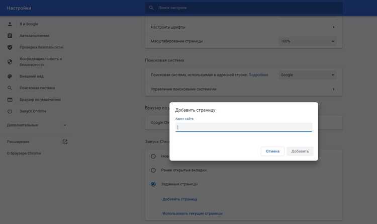Expand the Дополнительные section
Screen dimensions: 377x224
(37, 125)
